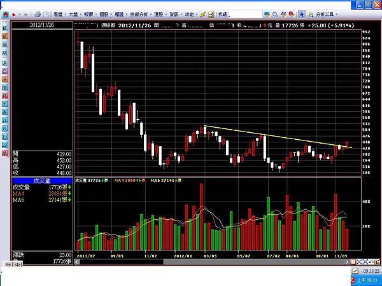Viewport: 382px width, 286px height.
Task: Click chart scrollbar left arrow
Action: 77,262
